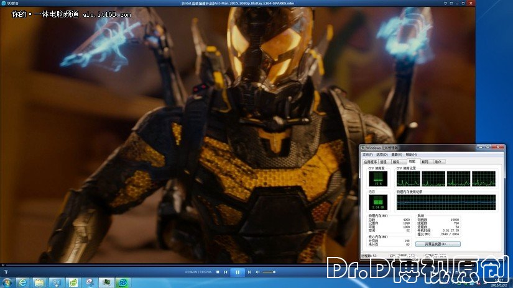Click the uptime value 0:01:27:35
The height and width of the screenshot is (288, 513).
pyautogui.click(x=451, y=230)
